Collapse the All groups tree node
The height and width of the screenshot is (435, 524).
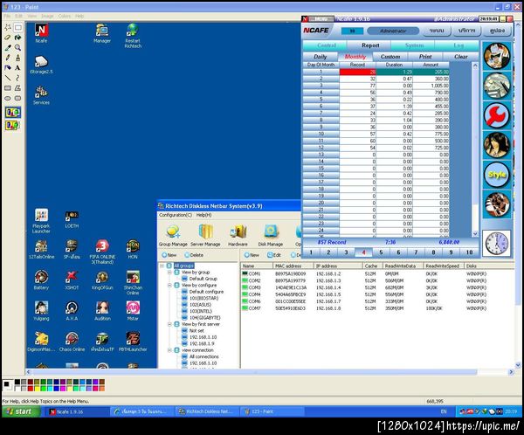162,266
